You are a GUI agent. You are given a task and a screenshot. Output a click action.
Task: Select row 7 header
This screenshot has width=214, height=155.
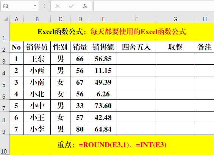(5, 105)
